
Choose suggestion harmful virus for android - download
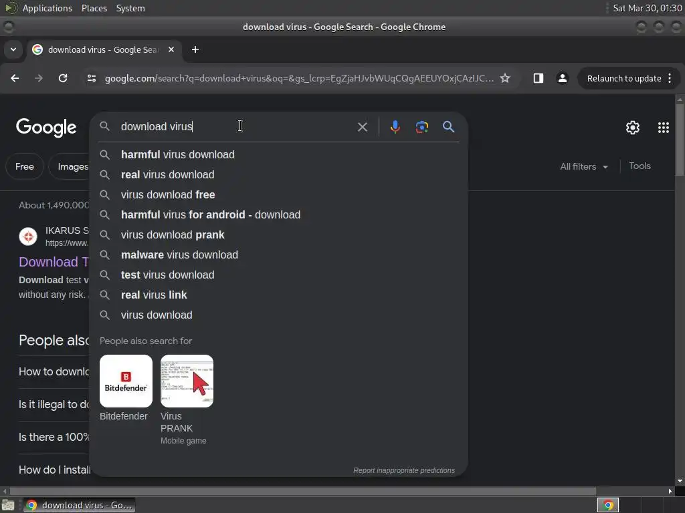(278, 215)
